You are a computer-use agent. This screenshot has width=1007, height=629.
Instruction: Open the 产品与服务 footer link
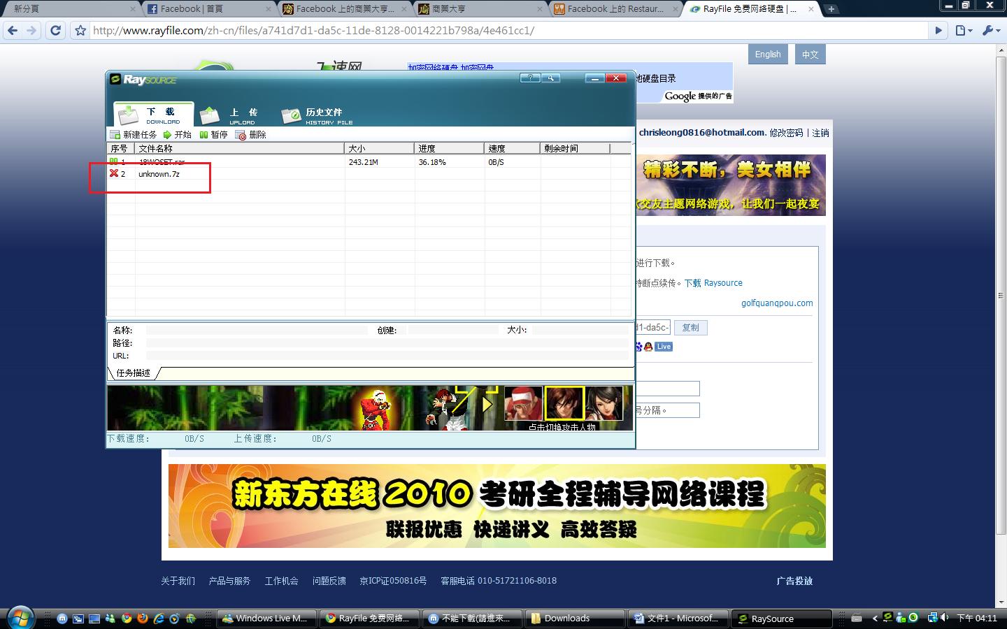coord(229,581)
